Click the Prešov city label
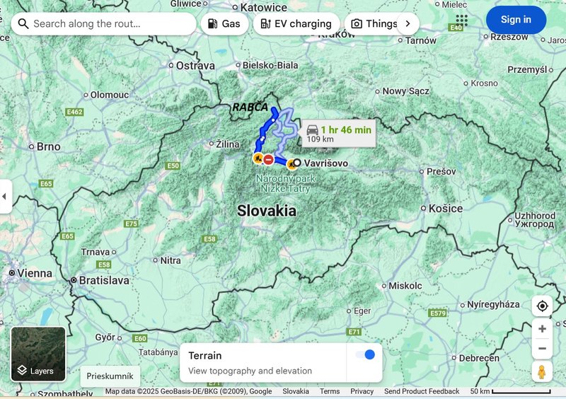The width and height of the screenshot is (566, 399). pyautogui.click(x=441, y=171)
